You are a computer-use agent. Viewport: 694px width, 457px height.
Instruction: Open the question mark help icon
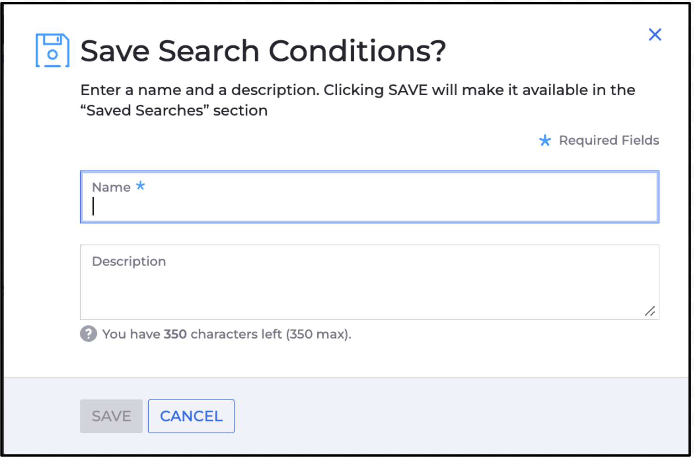(x=88, y=334)
